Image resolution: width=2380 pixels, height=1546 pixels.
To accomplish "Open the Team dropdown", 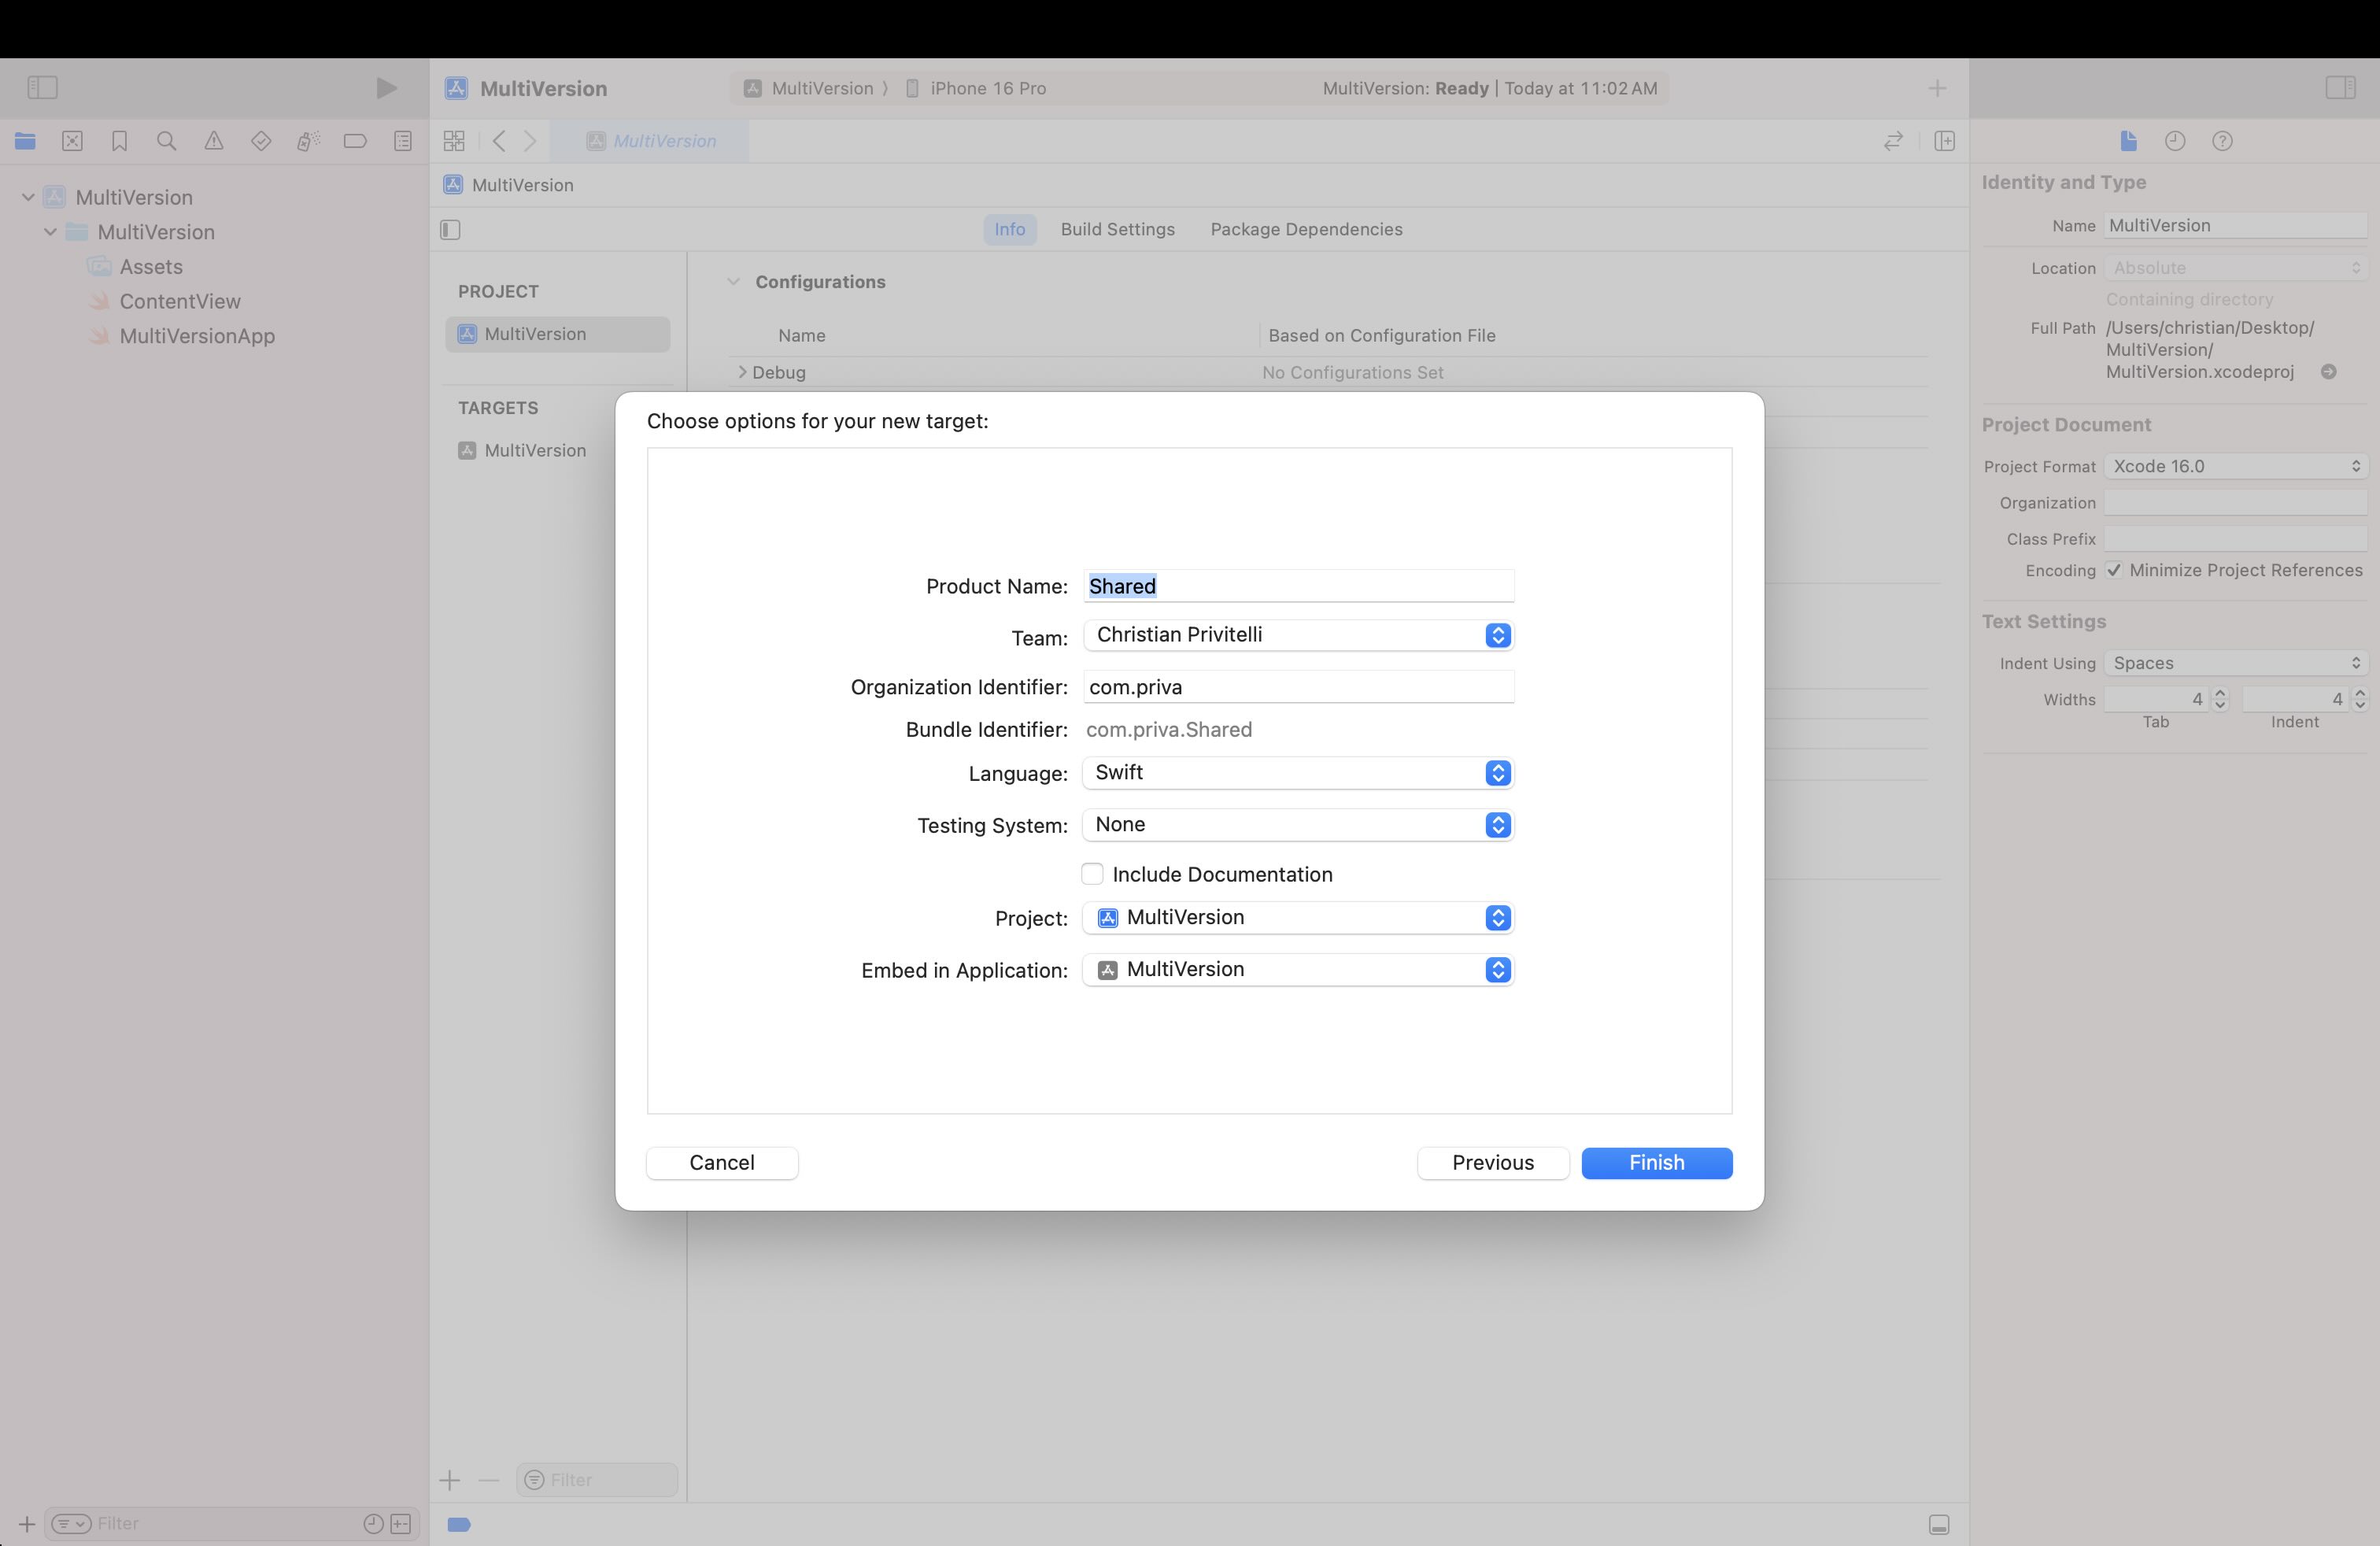I will [x=1298, y=635].
